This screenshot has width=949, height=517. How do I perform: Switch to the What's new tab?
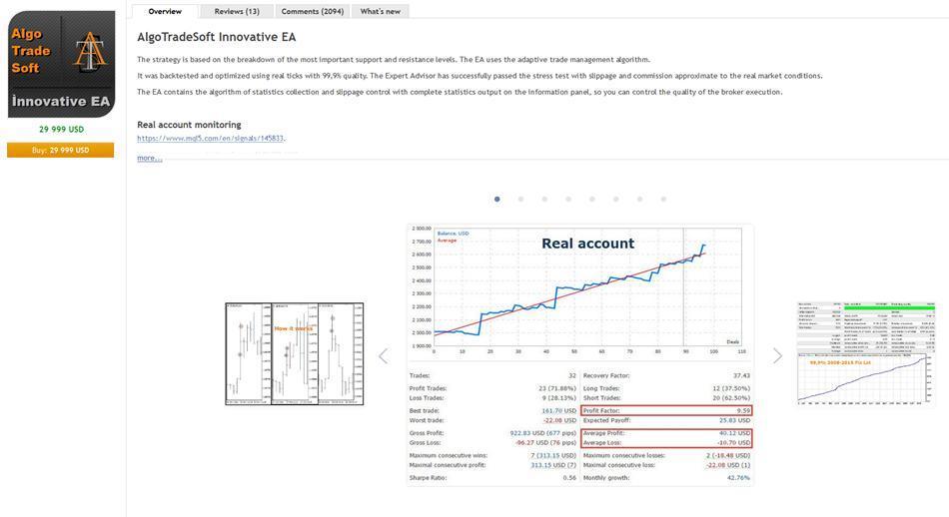pyautogui.click(x=380, y=11)
